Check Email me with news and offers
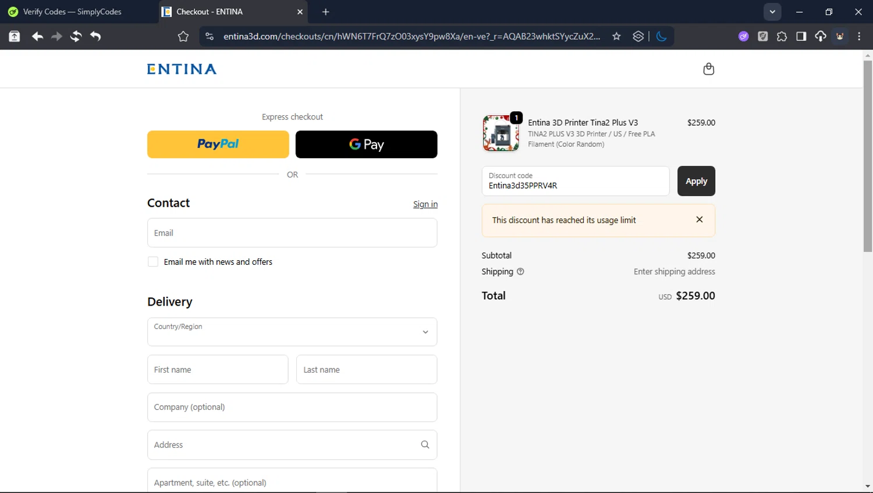Screen dimensions: 873x493 point(153,262)
